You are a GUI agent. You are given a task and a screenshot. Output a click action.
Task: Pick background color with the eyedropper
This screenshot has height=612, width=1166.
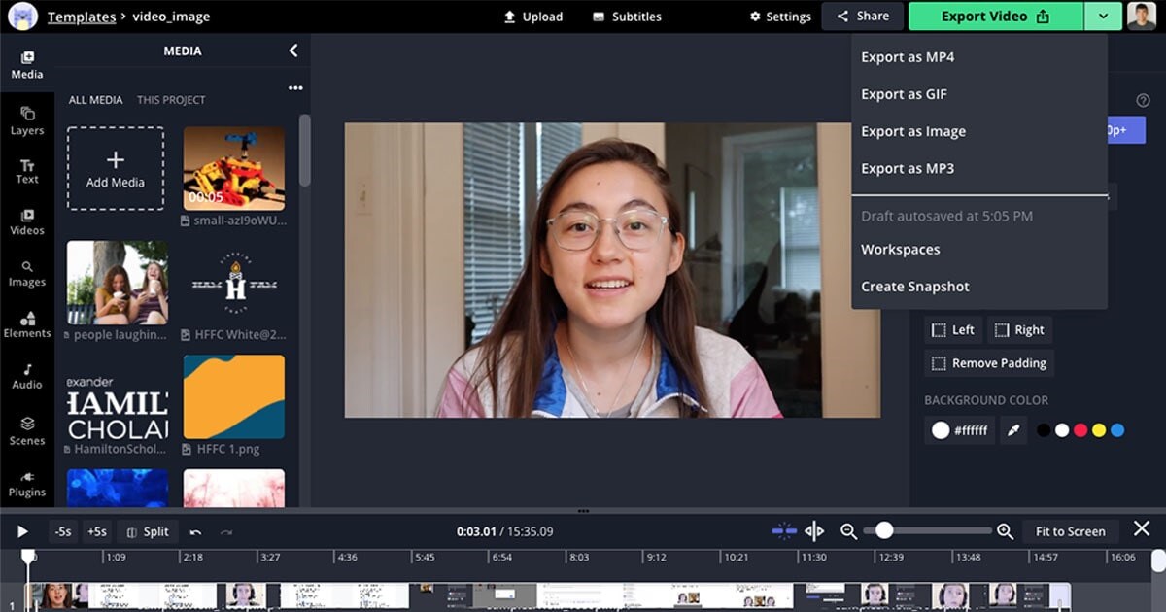(1013, 429)
